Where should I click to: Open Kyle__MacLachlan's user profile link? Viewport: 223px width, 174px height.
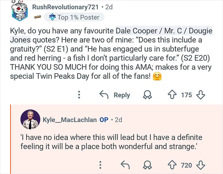tap(69, 120)
